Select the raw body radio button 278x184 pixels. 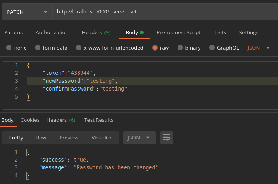[x=155, y=48]
